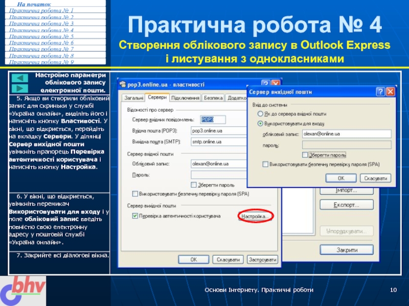Click the POP3 server type field
The width and height of the screenshot is (409, 306).
click(213, 119)
